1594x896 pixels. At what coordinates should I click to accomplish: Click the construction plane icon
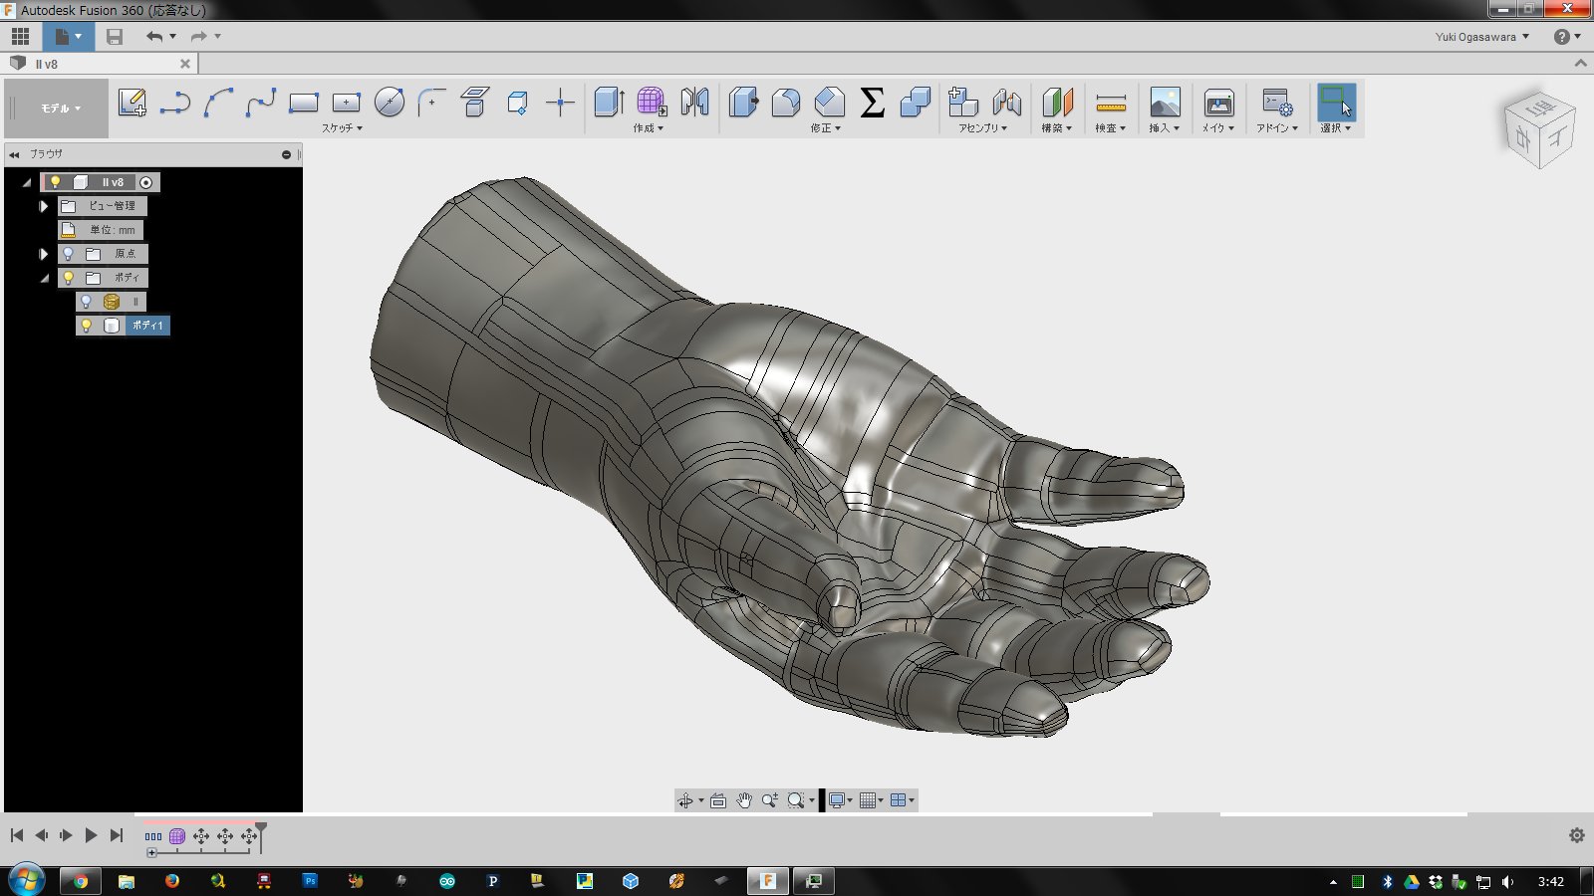tap(1057, 102)
